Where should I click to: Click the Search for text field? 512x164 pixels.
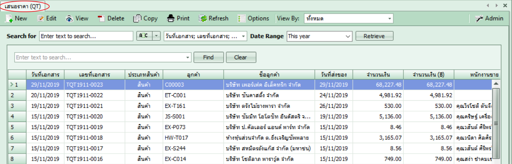click(86, 36)
